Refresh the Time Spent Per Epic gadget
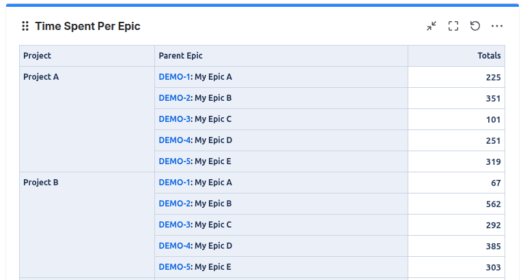 click(475, 26)
